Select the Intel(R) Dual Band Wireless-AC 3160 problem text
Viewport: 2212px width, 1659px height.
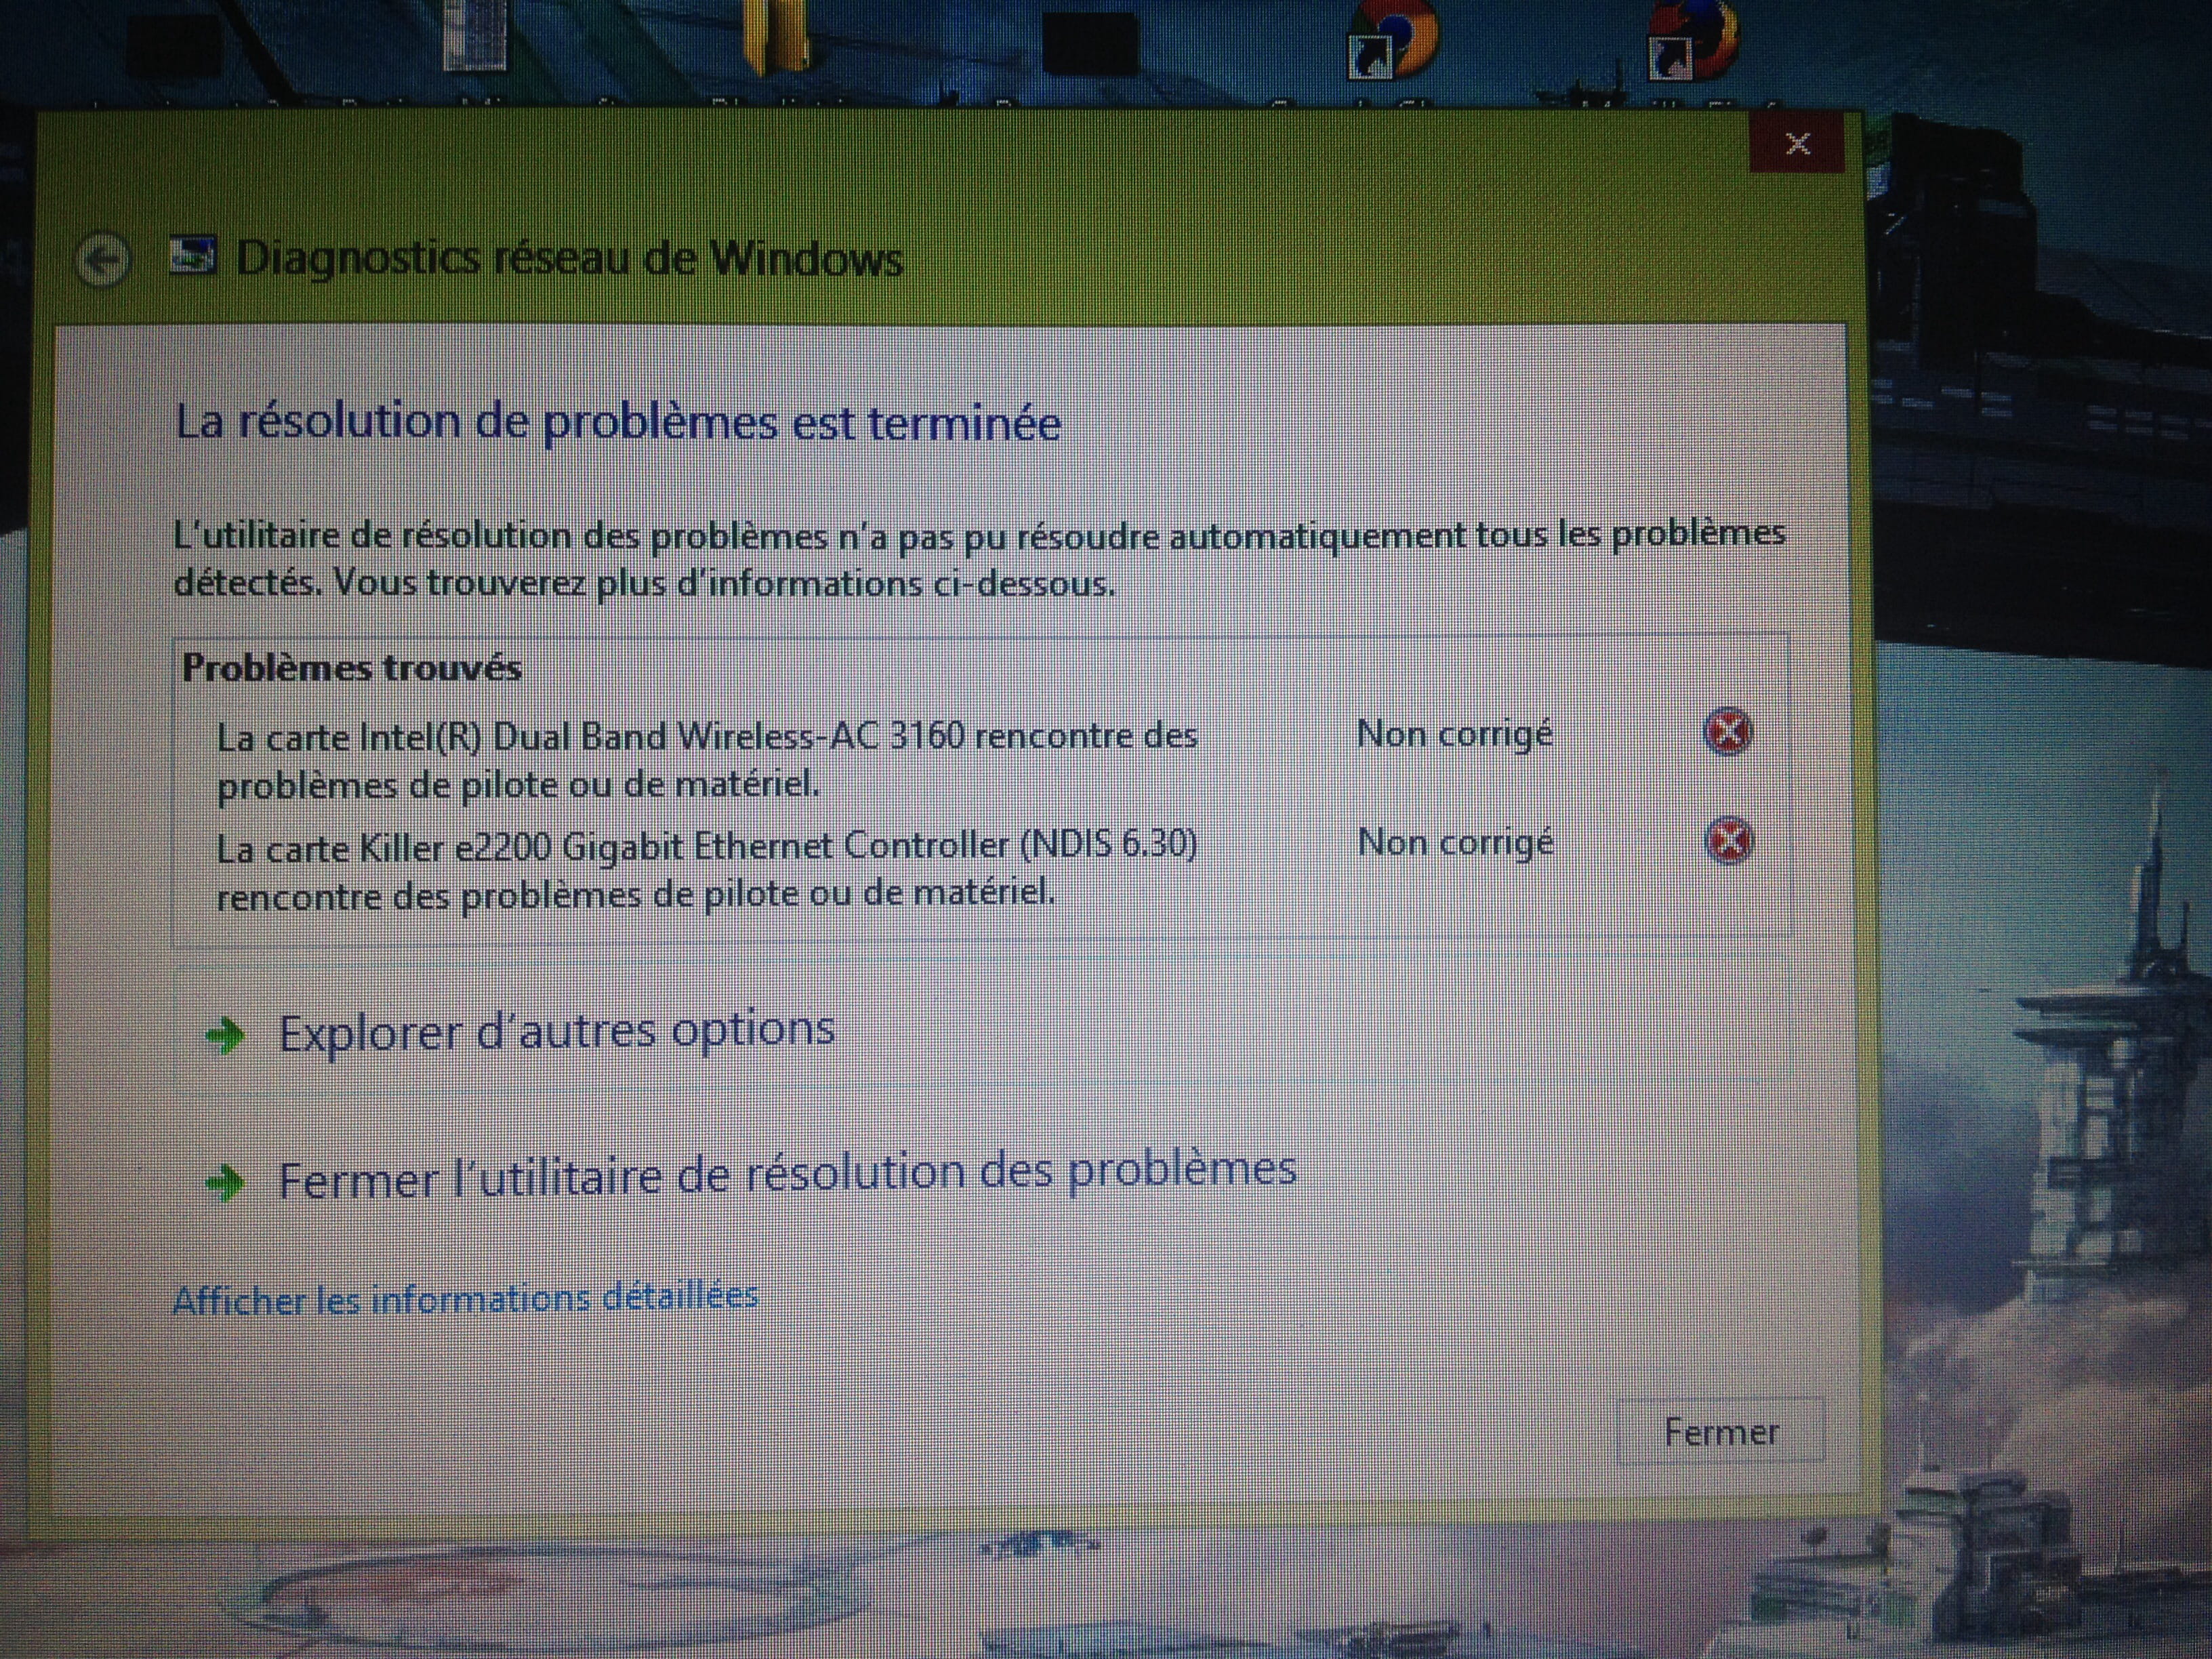pos(707,760)
